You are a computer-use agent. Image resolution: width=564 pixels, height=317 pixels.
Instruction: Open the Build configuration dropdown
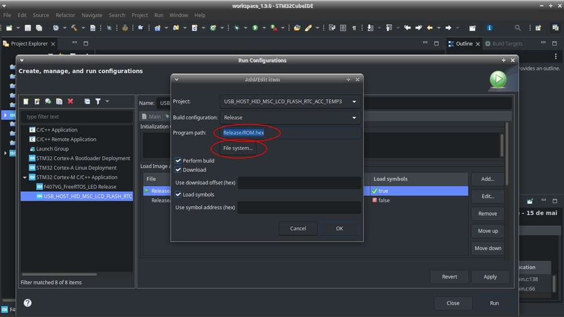(290, 117)
